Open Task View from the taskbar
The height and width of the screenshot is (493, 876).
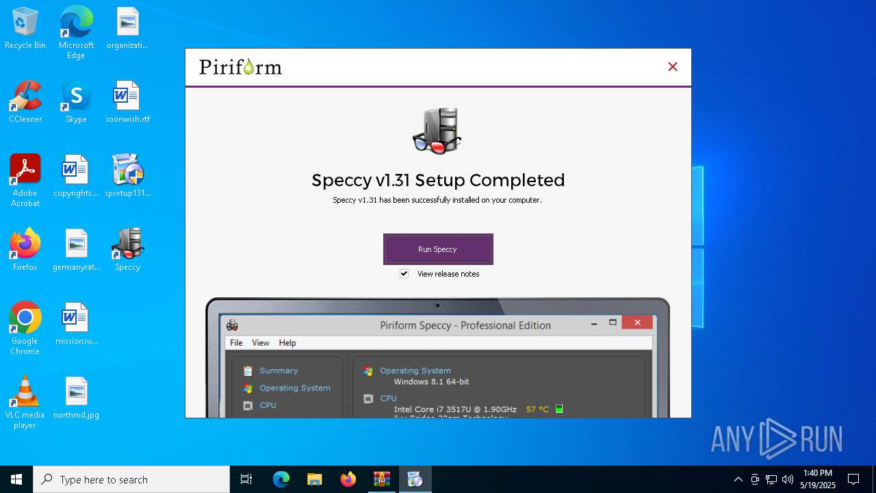point(246,479)
